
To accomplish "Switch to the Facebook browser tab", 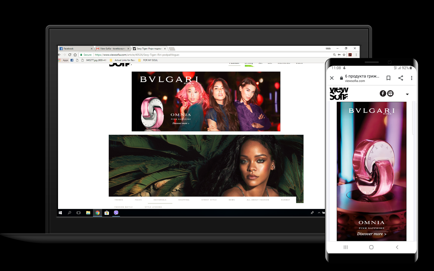I will pyautogui.click(x=75, y=49).
